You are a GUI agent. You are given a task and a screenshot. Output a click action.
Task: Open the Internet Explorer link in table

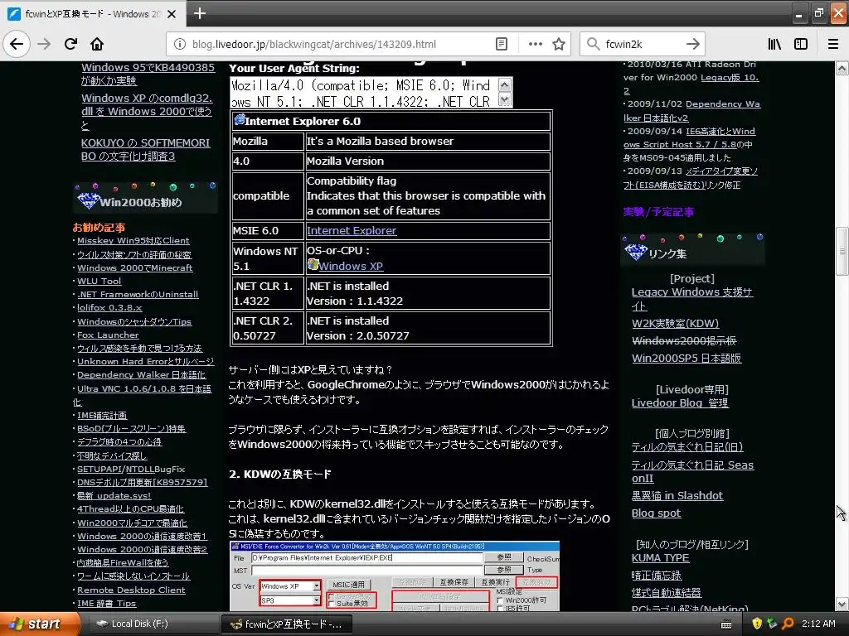click(352, 230)
